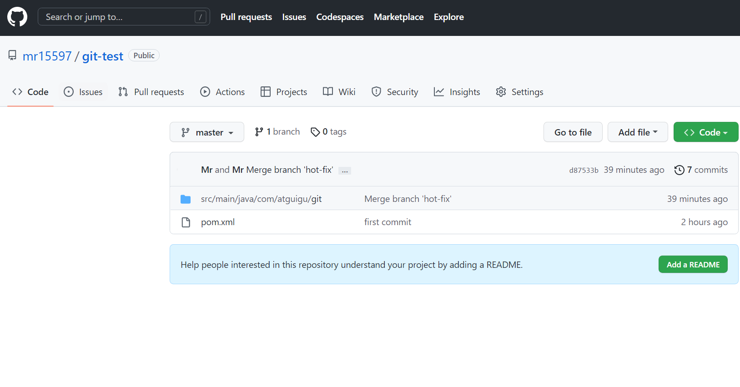Open the 'first commit' message link
This screenshot has width=740, height=387.
(x=388, y=222)
